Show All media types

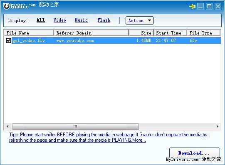pos(41,20)
